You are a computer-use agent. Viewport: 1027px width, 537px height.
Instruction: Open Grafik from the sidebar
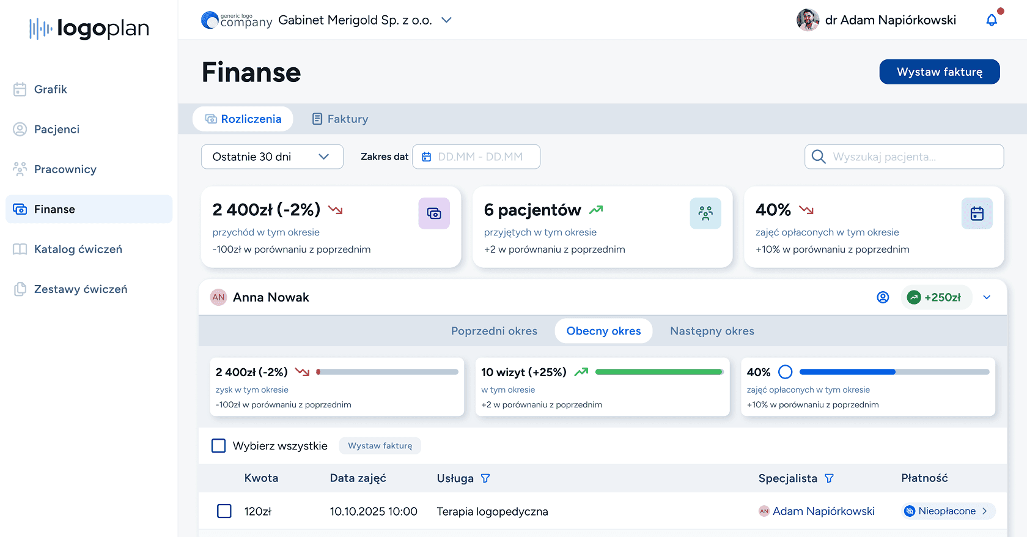[51, 89]
